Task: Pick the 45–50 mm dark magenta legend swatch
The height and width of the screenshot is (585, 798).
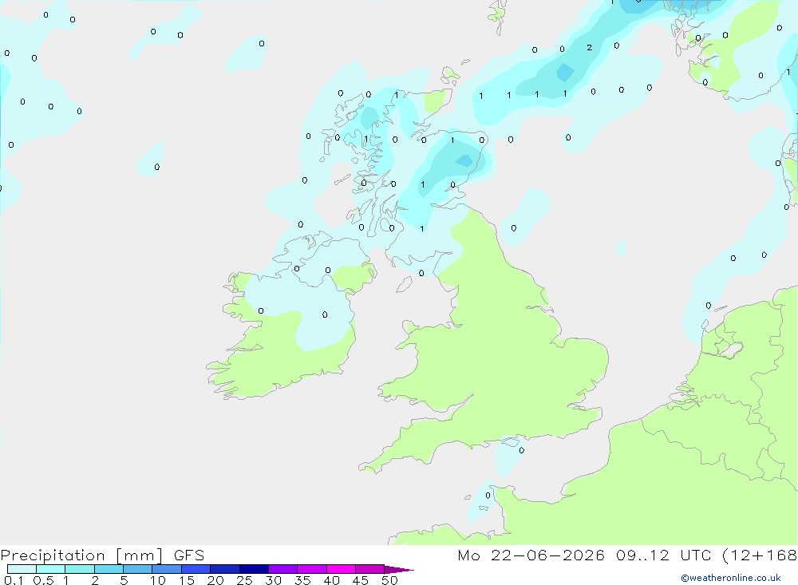Action: pyautogui.click(x=370, y=569)
